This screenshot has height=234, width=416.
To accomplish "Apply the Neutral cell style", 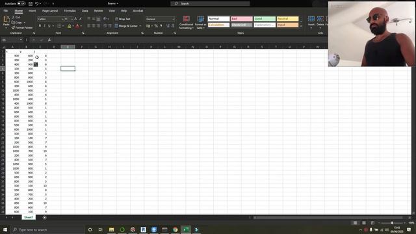I will [287, 19].
